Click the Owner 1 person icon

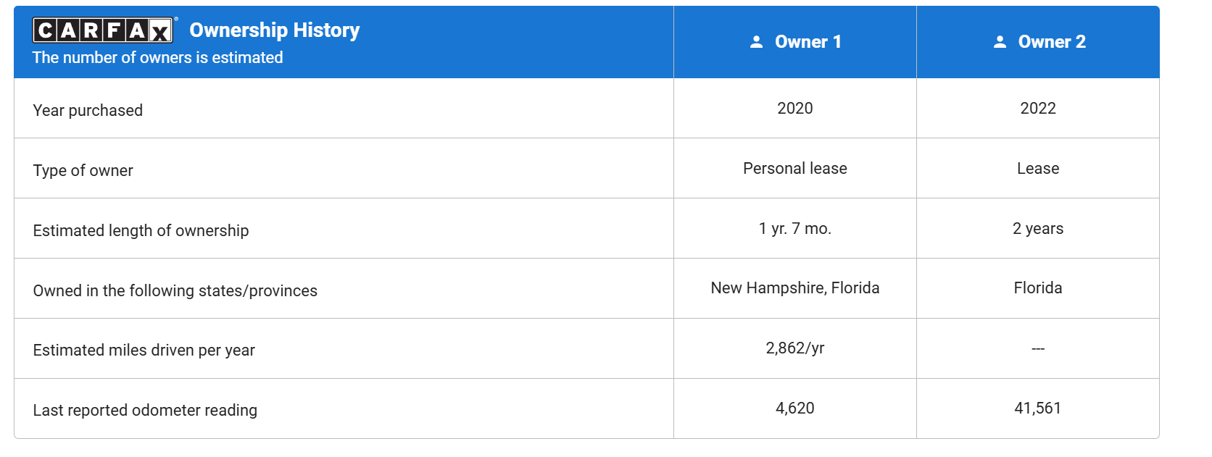756,42
